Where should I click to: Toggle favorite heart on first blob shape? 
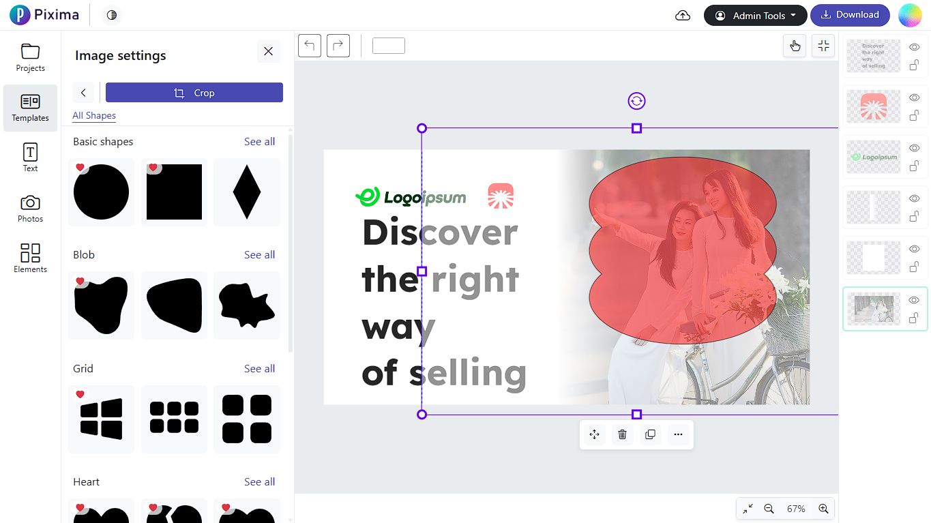pos(80,281)
